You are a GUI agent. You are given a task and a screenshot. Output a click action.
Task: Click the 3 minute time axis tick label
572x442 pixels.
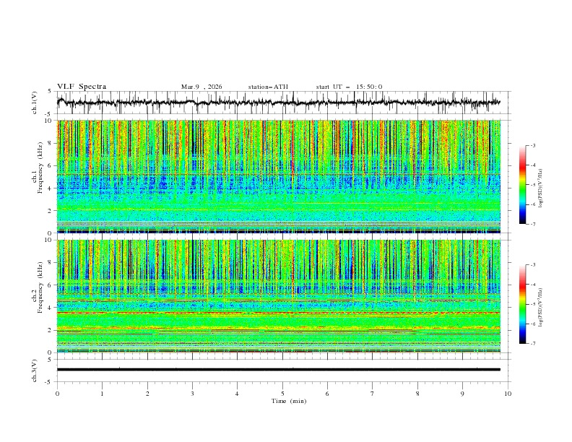click(192, 394)
